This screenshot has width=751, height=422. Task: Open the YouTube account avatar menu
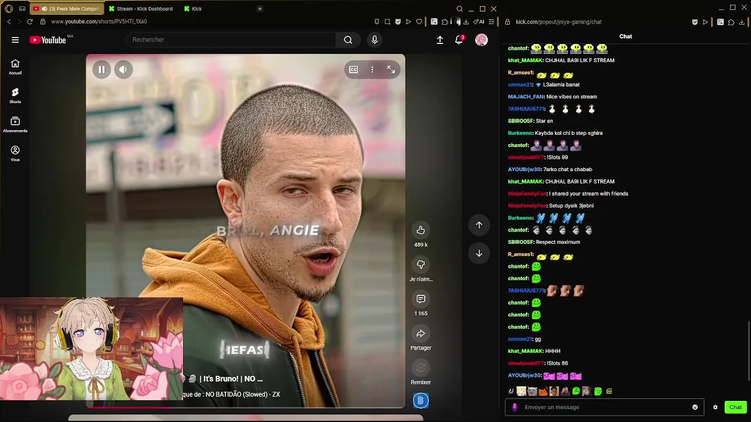(481, 40)
